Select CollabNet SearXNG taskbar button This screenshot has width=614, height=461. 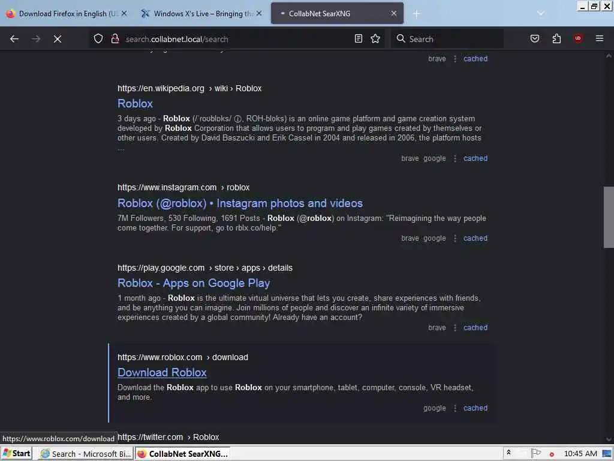(x=182, y=454)
